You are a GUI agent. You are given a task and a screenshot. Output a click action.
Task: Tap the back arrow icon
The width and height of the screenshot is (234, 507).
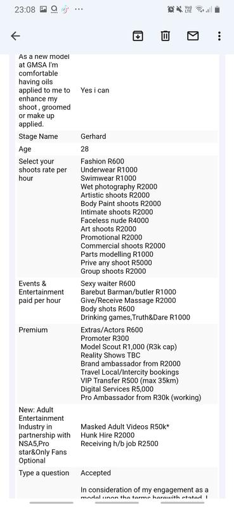coord(15,36)
